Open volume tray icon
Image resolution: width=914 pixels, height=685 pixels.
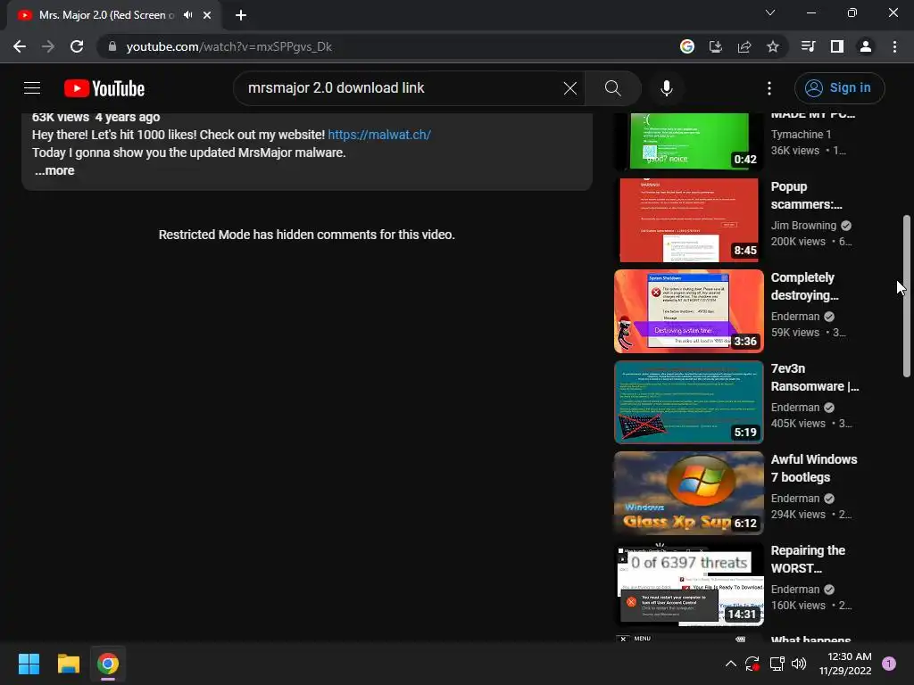(799, 664)
